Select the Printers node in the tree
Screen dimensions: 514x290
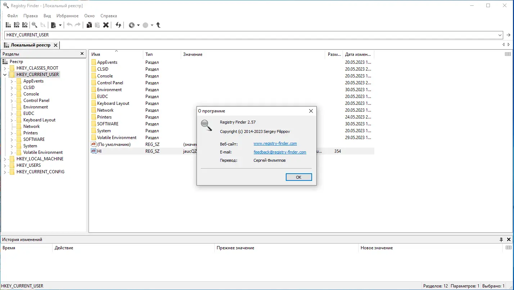click(x=31, y=133)
